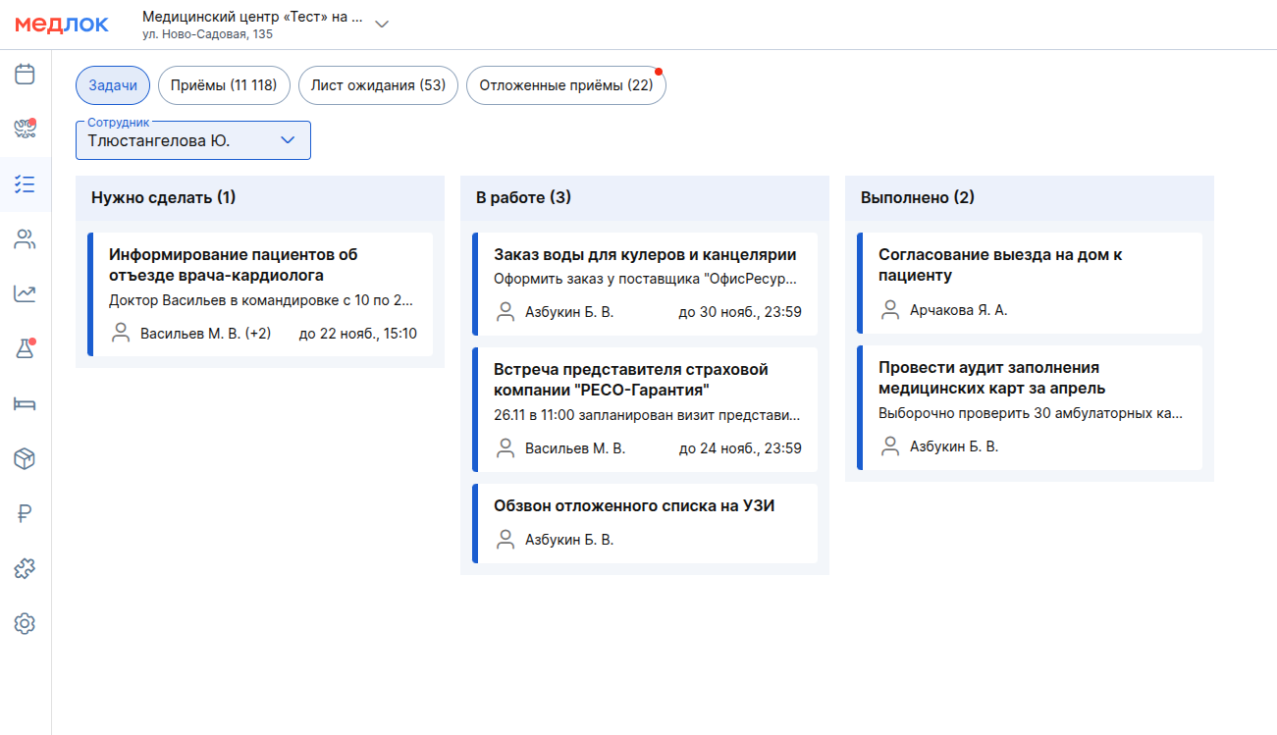This screenshot has width=1277, height=735.
Task: Open task about cardiologist departure notification
Action: click(x=261, y=293)
